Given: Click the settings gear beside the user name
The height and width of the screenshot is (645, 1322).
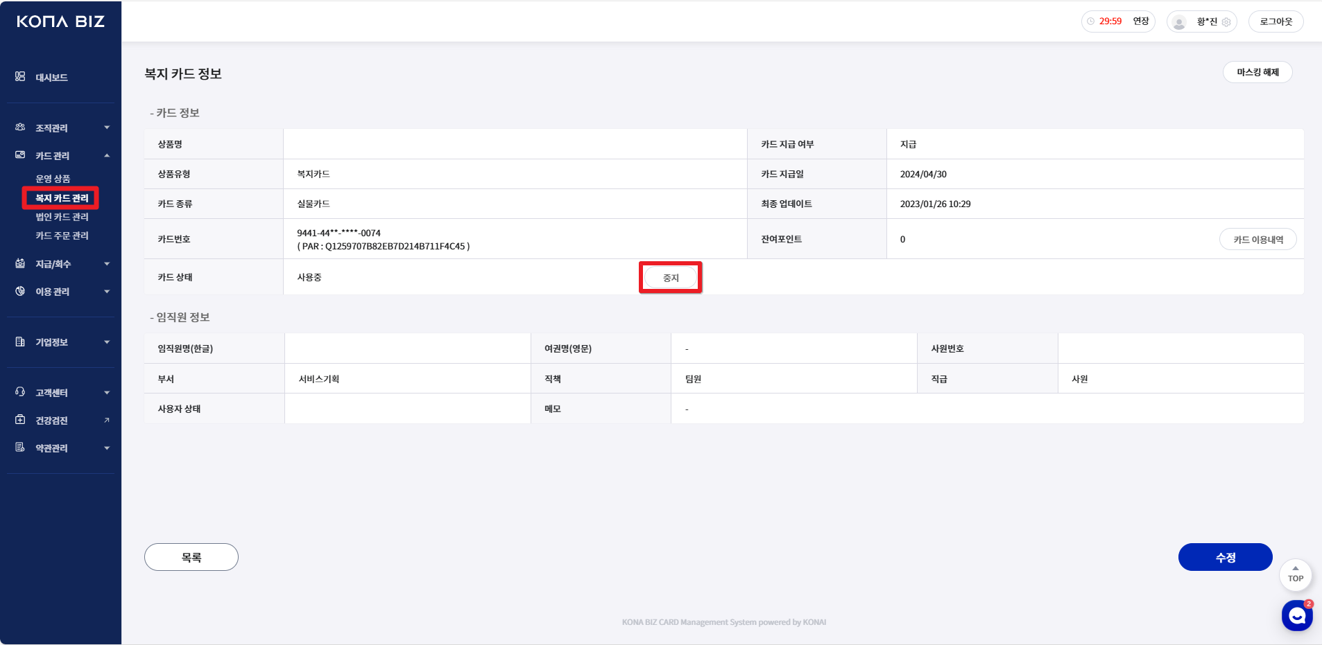Looking at the screenshot, I should 1226,22.
